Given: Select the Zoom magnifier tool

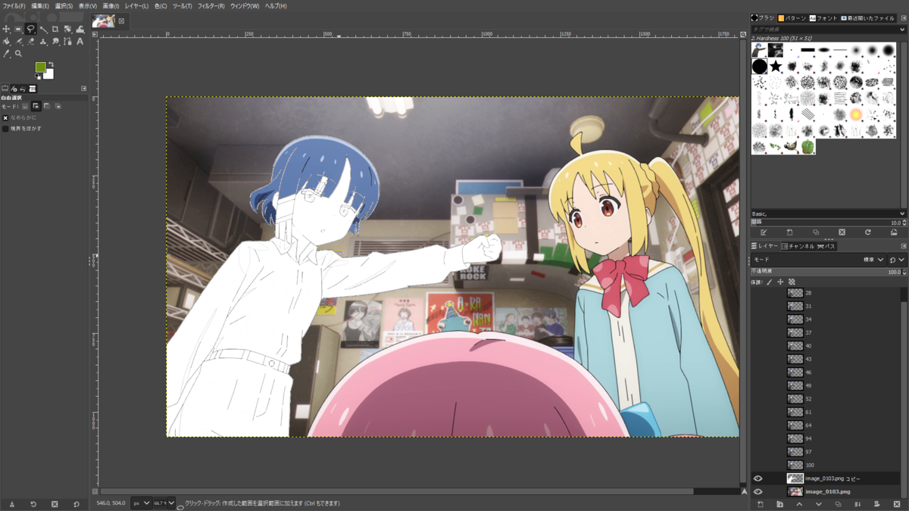Looking at the screenshot, I should coord(18,54).
